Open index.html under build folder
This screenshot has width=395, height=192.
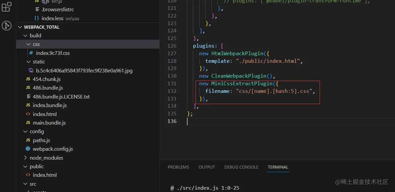(x=45, y=114)
